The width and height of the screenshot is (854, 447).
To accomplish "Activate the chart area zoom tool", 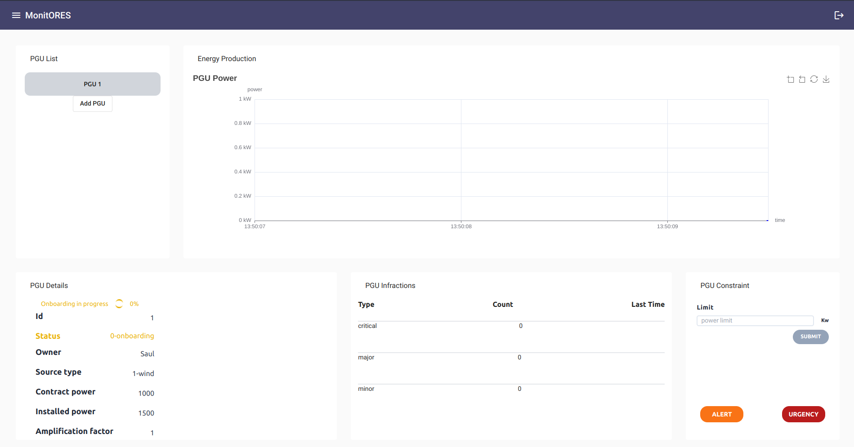I will 790,80.
